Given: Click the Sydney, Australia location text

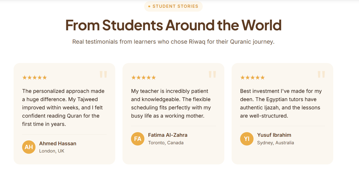Looking at the screenshot, I should (276, 143).
